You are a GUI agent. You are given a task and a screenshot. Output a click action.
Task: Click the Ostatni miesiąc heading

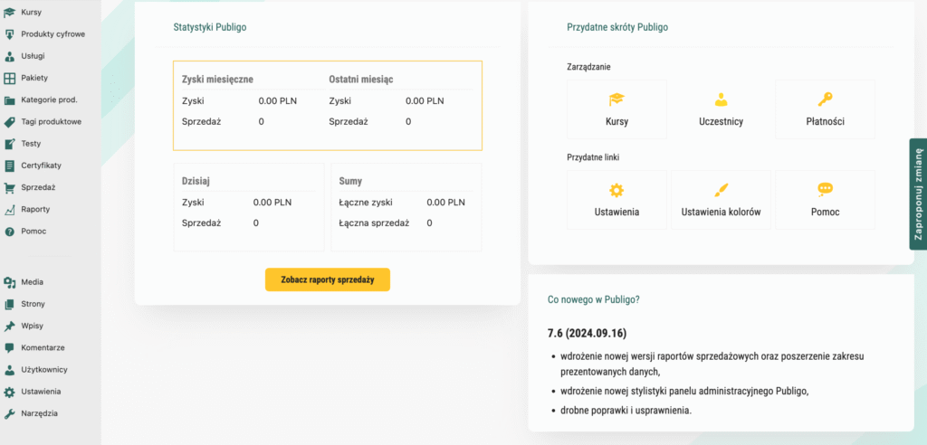[361, 80]
